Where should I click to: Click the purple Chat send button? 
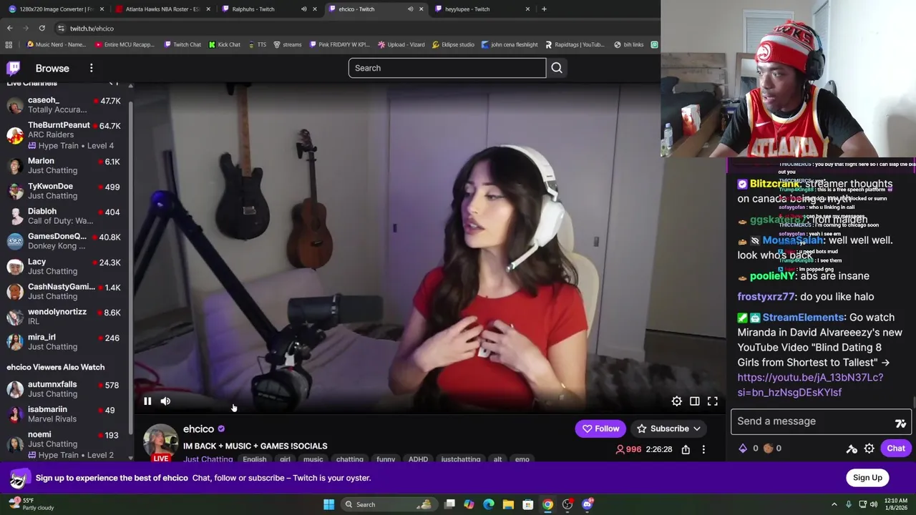click(x=896, y=448)
